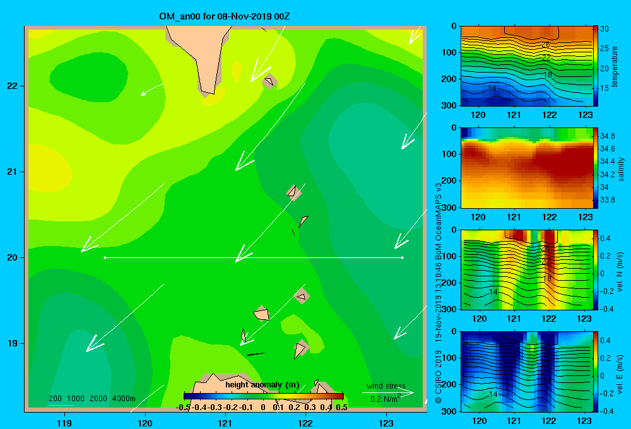Click the vel. N colorbar

(595, 269)
